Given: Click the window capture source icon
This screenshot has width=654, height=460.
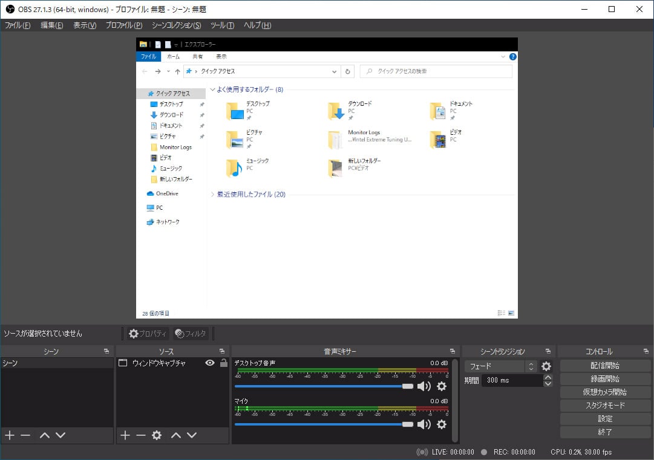Looking at the screenshot, I should [x=123, y=363].
